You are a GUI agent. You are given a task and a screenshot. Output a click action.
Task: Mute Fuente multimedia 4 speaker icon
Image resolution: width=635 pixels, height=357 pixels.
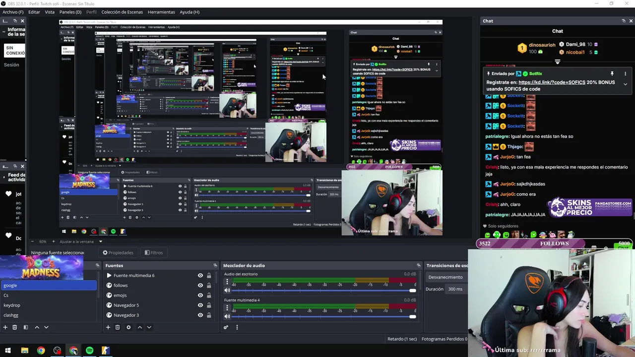(227, 316)
